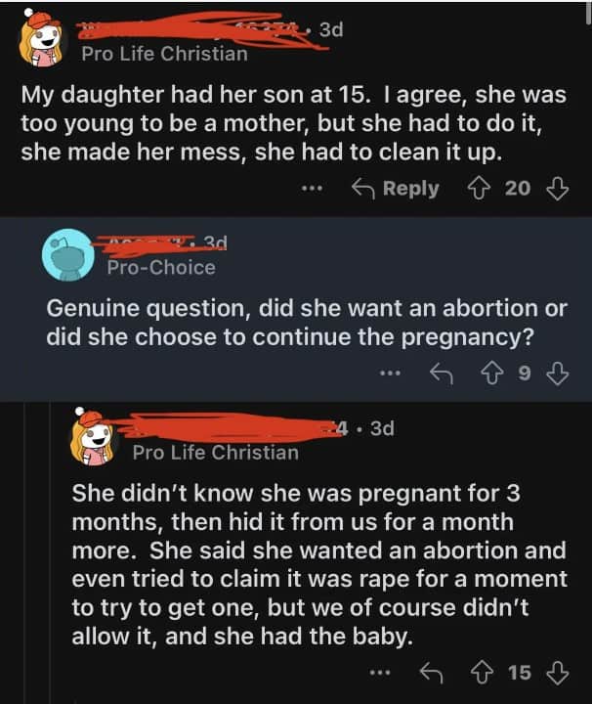Open more options on the bottom comment
This screenshot has width=592, height=704.
pos(382,672)
